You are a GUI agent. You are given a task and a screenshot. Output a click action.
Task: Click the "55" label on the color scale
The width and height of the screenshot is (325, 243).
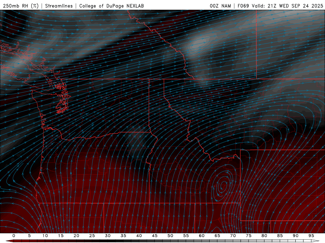click(186, 236)
